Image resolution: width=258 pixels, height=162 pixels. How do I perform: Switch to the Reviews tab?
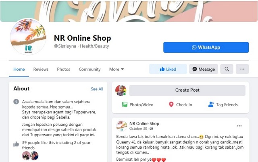tap(41, 69)
